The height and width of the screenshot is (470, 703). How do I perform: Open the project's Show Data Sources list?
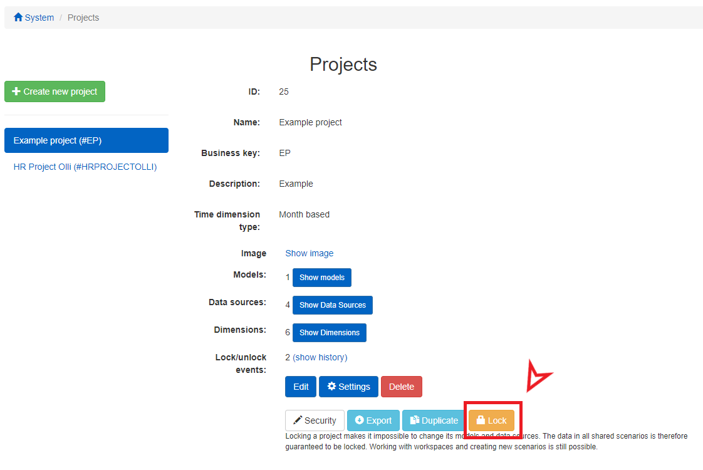[x=332, y=305]
